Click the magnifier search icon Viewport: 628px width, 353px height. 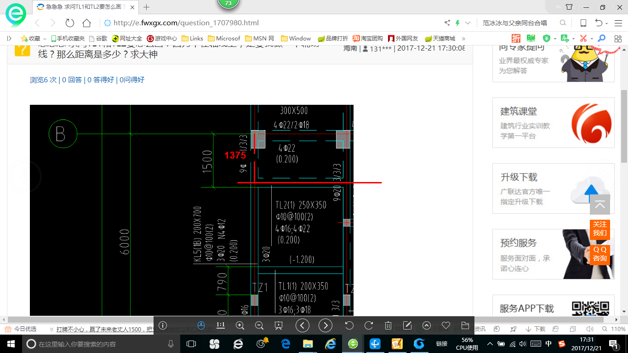click(x=563, y=23)
